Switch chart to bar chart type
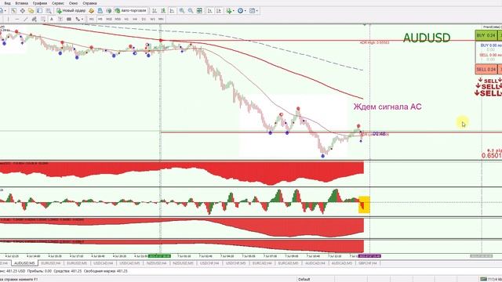The image size is (502, 282). pyautogui.click(x=155, y=10)
